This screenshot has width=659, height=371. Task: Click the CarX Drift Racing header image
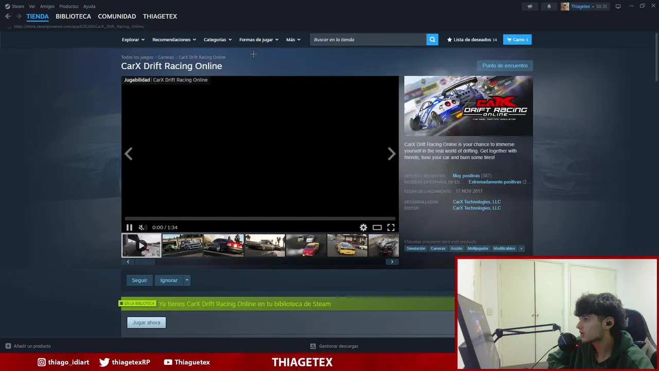[x=469, y=106]
